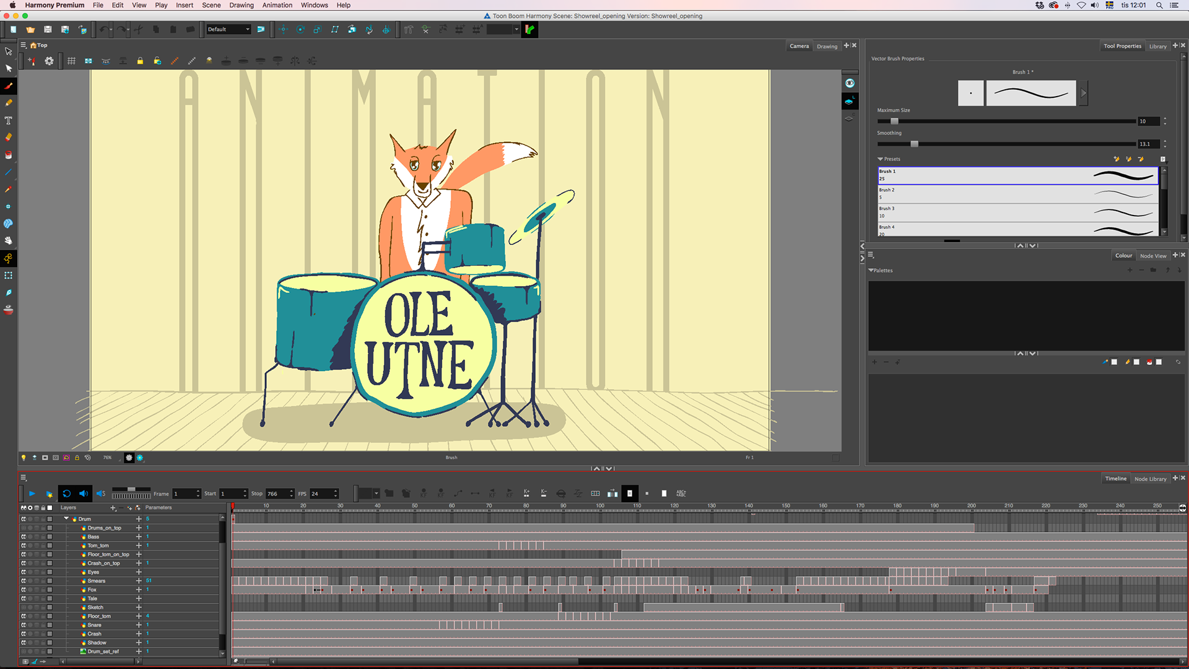Click the add palette plus icon
The image size is (1189, 669).
coord(1130,270)
